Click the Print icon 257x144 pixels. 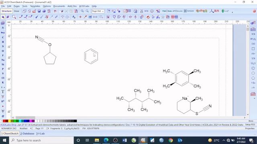44,11
